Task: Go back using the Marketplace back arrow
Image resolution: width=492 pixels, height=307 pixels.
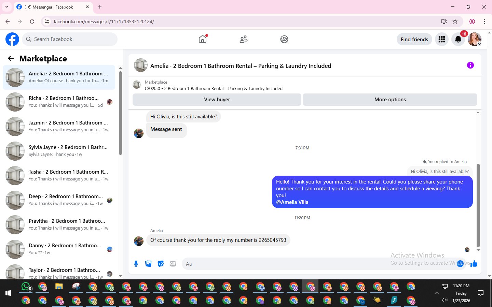Action: click(11, 58)
